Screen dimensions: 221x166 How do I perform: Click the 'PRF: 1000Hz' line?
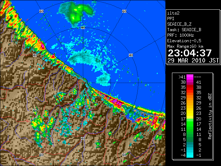180,35
